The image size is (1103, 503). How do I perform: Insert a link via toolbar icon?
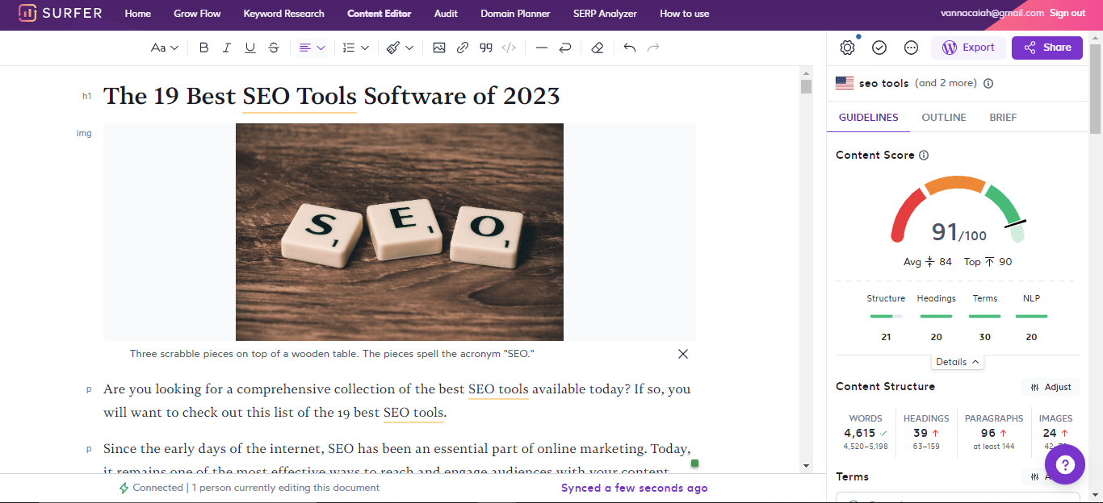(463, 48)
